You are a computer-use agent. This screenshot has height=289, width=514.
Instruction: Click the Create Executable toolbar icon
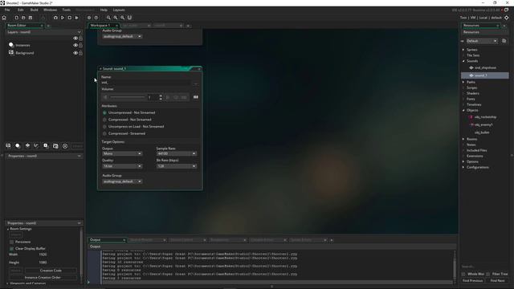(43, 18)
